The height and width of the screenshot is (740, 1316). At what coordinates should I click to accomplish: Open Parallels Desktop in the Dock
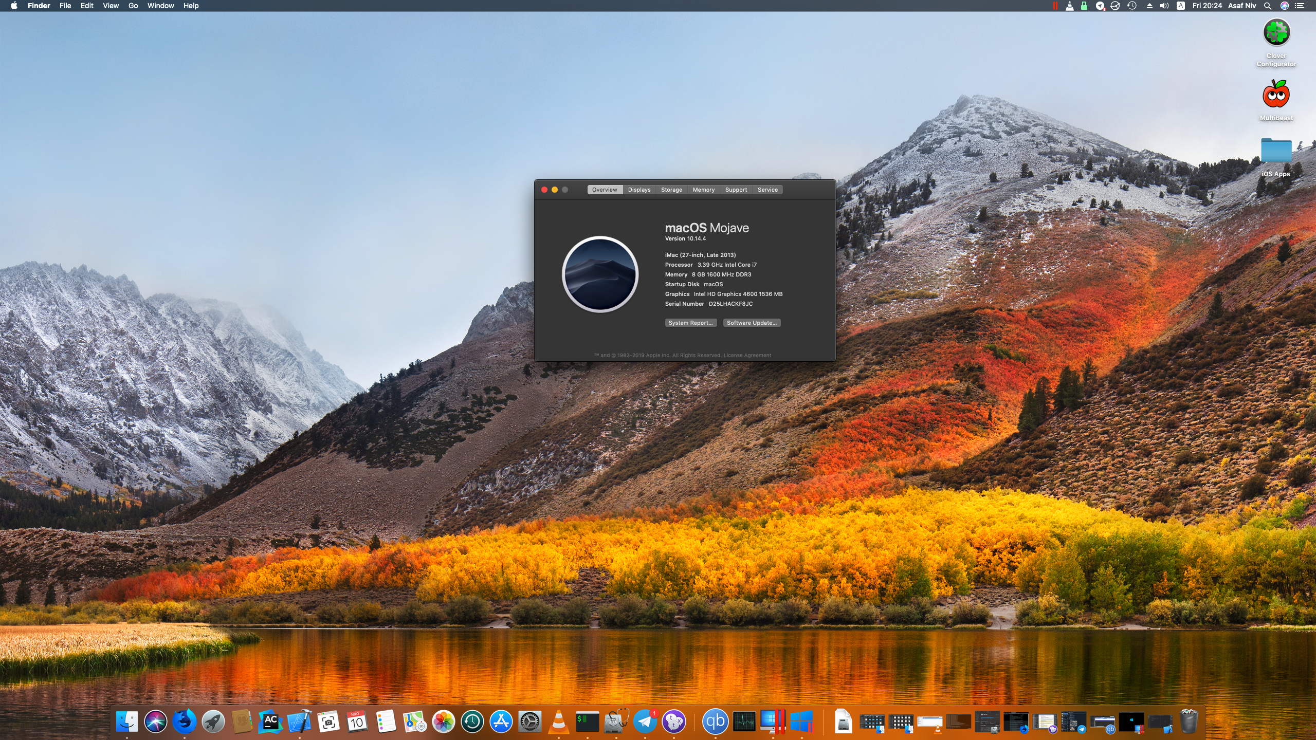pos(773,722)
